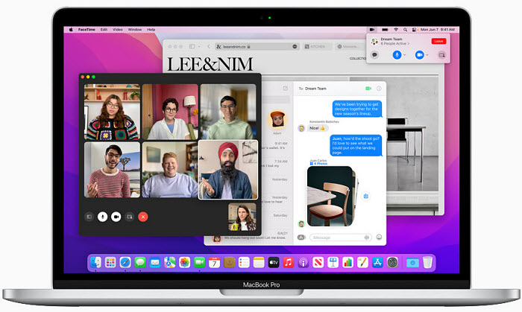
Task: Expand Safari sidebar options dropdown
Action: (199, 46)
